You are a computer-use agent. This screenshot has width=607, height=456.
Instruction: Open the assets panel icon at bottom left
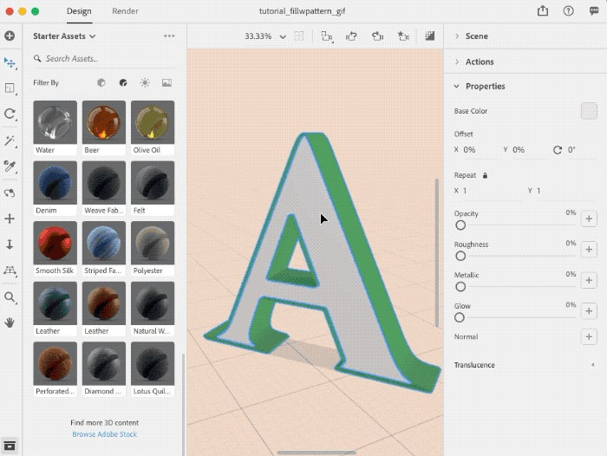10,446
